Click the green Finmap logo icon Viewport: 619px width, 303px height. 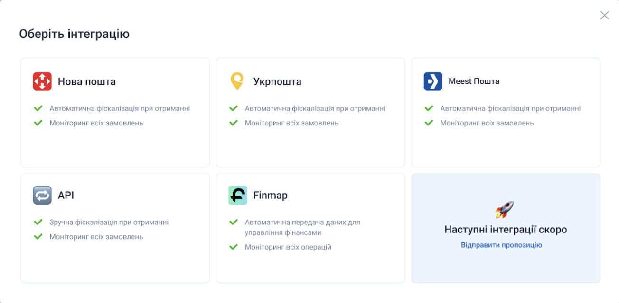237,195
